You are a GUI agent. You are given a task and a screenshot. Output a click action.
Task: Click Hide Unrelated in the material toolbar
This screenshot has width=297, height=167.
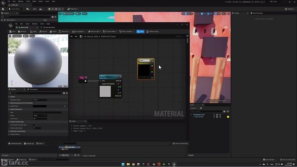coord(126,32)
